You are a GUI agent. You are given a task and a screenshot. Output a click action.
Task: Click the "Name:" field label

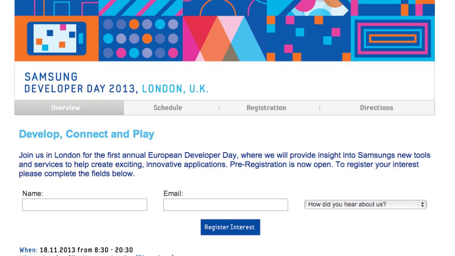pos(33,193)
